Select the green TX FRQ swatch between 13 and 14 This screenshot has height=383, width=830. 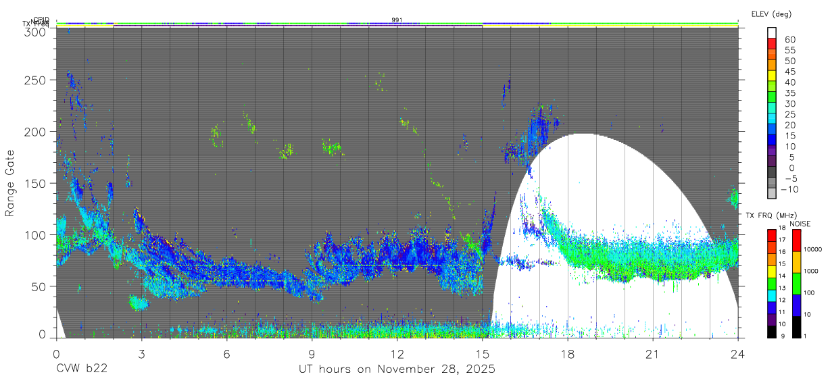point(772,283)
